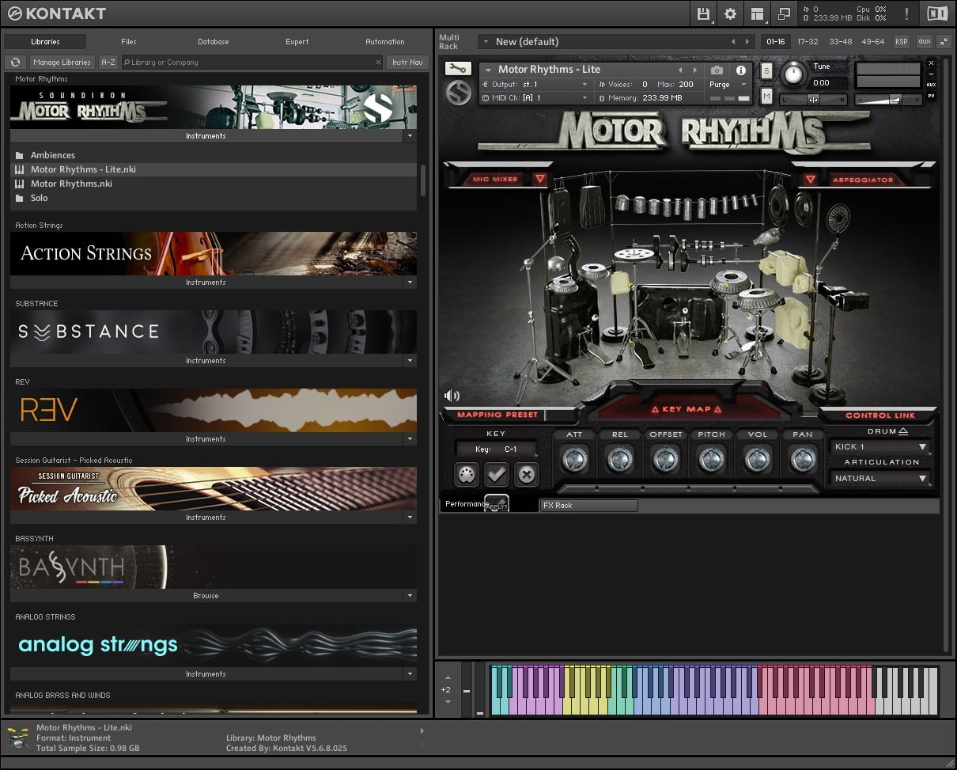
Task: Click the floppy disk save icon
Action: tap(703, 13)
